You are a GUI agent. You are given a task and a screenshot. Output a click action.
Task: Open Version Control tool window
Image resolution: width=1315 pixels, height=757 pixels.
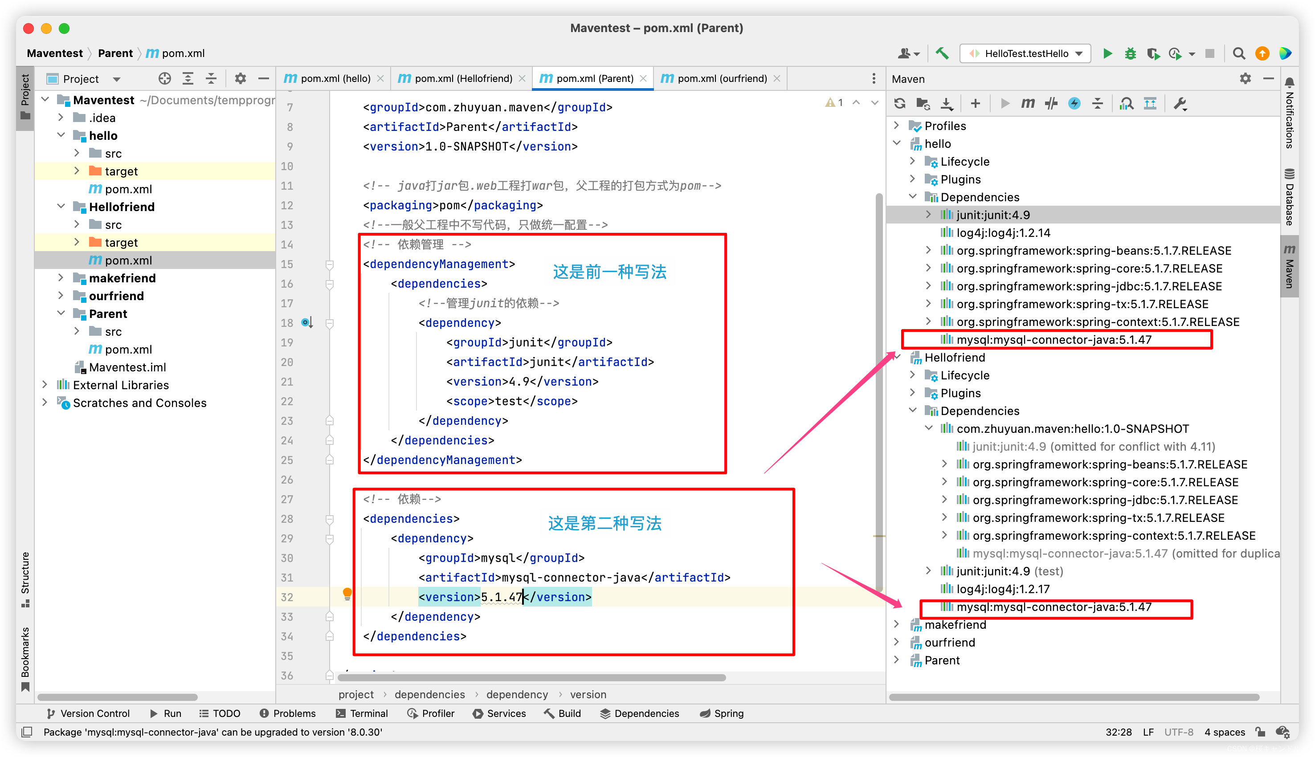click(x=88, y=713)
